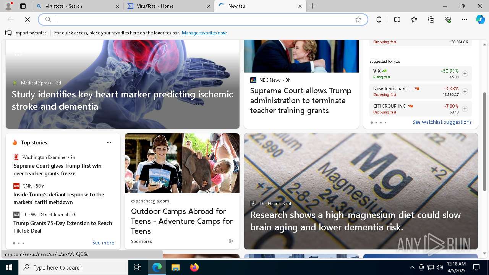
Task: Open a new browser tab with plus
Action: pyautogui.click(x=313, y=6)
